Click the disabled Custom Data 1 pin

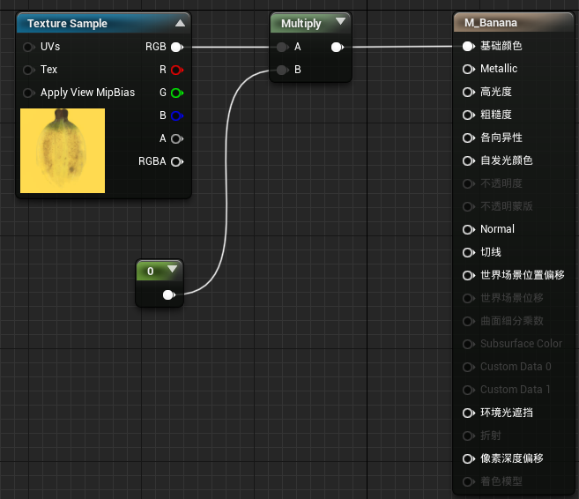469,390
